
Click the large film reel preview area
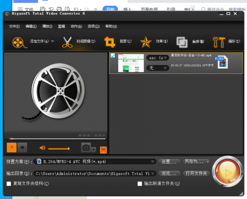56,92
